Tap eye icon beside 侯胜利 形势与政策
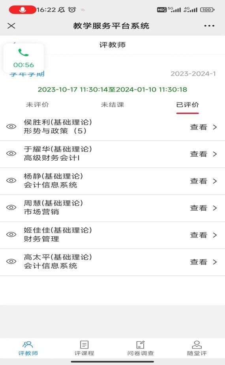The image size is (225, 365). pyautogui.click(x=11, y=127)
